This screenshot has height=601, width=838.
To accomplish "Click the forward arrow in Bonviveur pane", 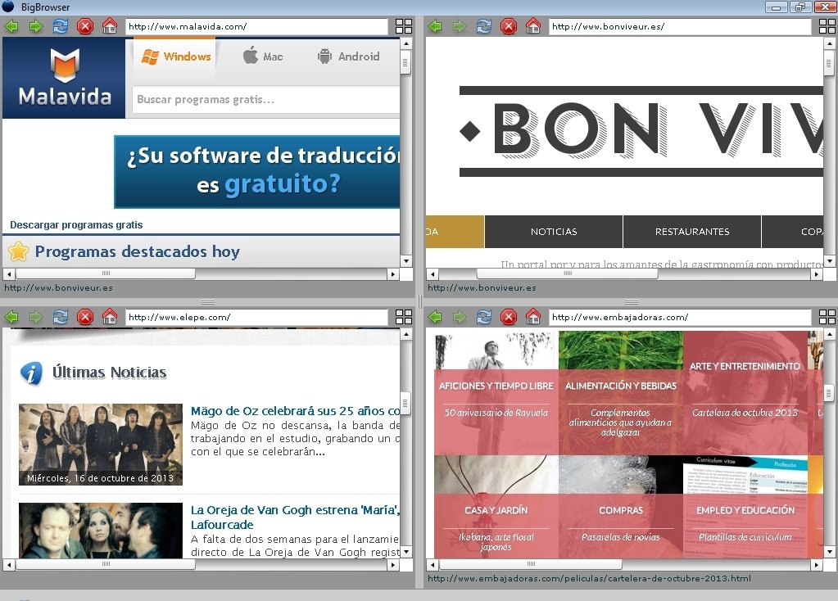I will tap(459, 26).
